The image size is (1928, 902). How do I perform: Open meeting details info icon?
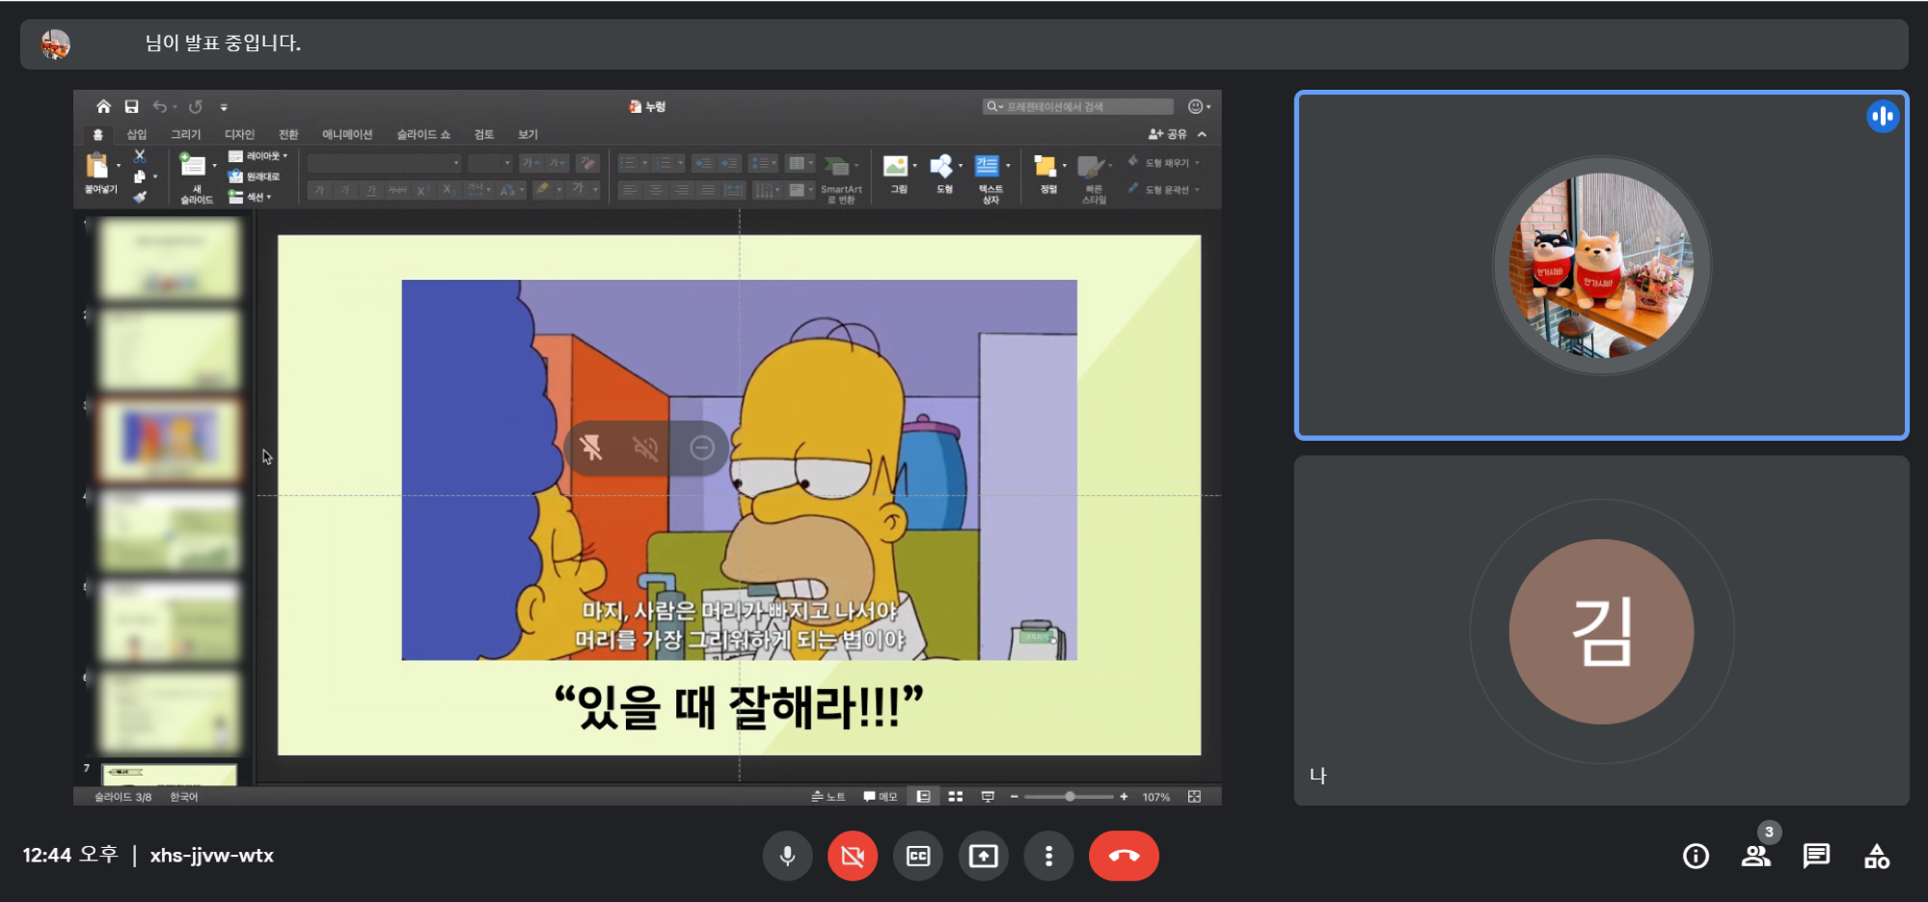(1696, 856)
